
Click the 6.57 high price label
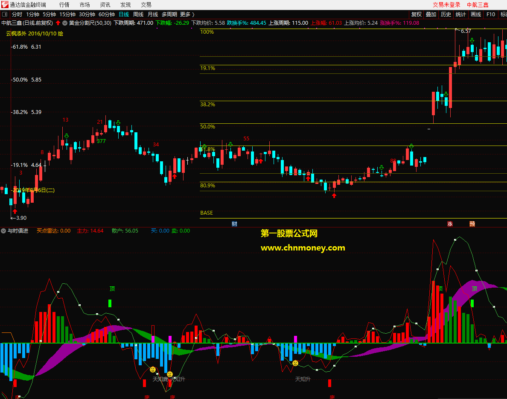[466, 31]
